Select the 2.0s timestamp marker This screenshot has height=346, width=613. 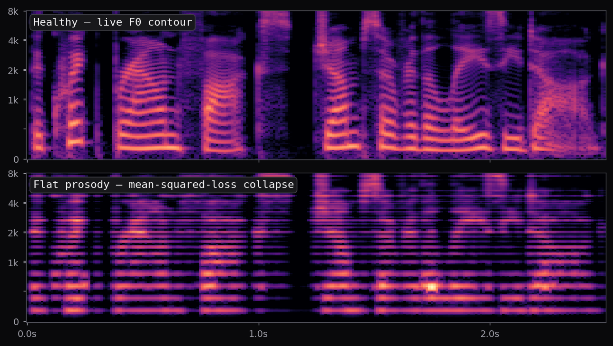point(491,334)
